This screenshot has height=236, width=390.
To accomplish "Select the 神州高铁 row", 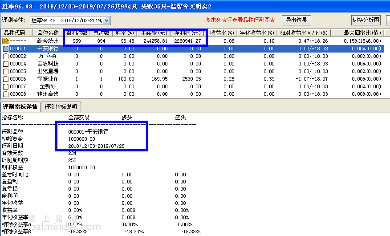I will tap(193, 94).
